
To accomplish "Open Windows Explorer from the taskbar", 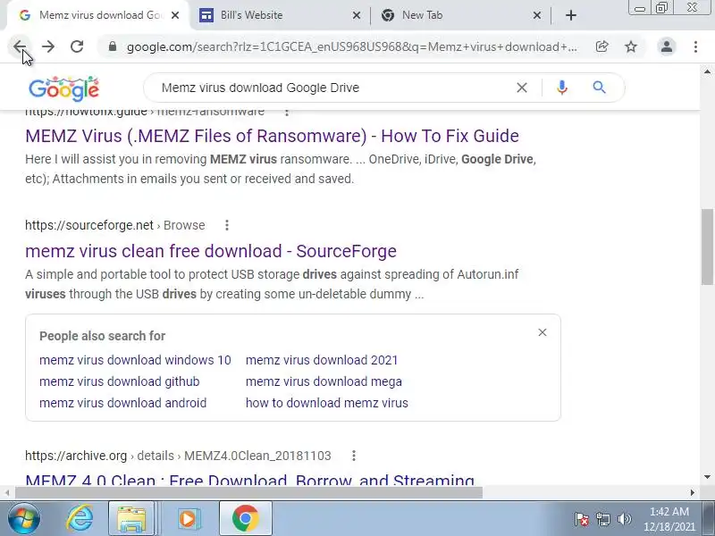I will [x=131, y=519].
